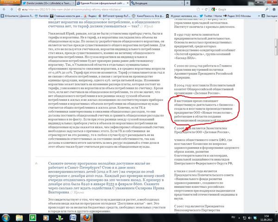Go forward with the browser forward arrow

coord(12,9)
